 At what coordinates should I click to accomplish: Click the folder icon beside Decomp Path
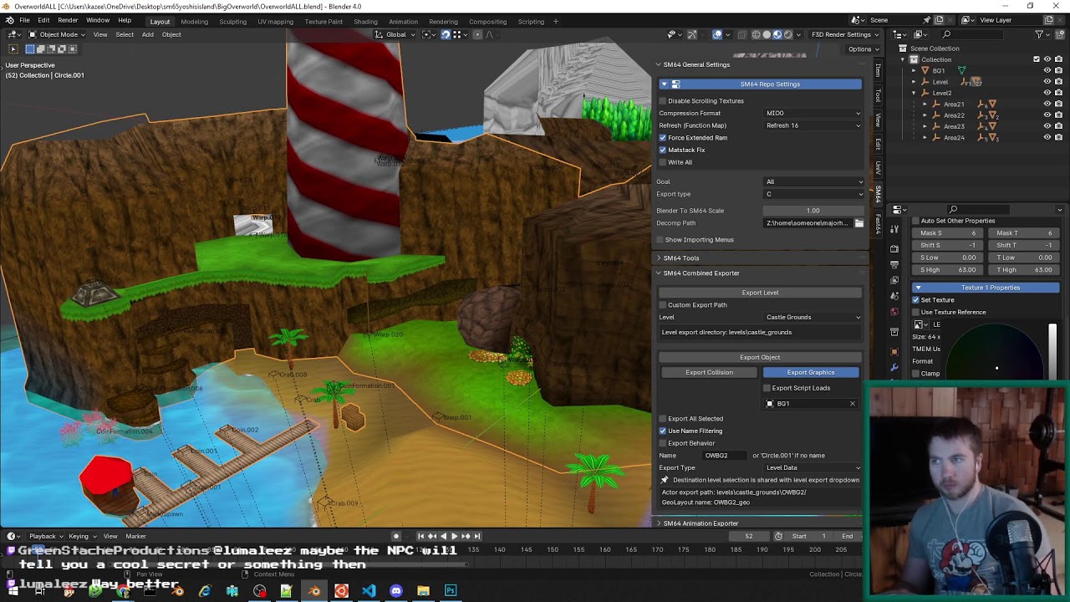tap(859, 223)
